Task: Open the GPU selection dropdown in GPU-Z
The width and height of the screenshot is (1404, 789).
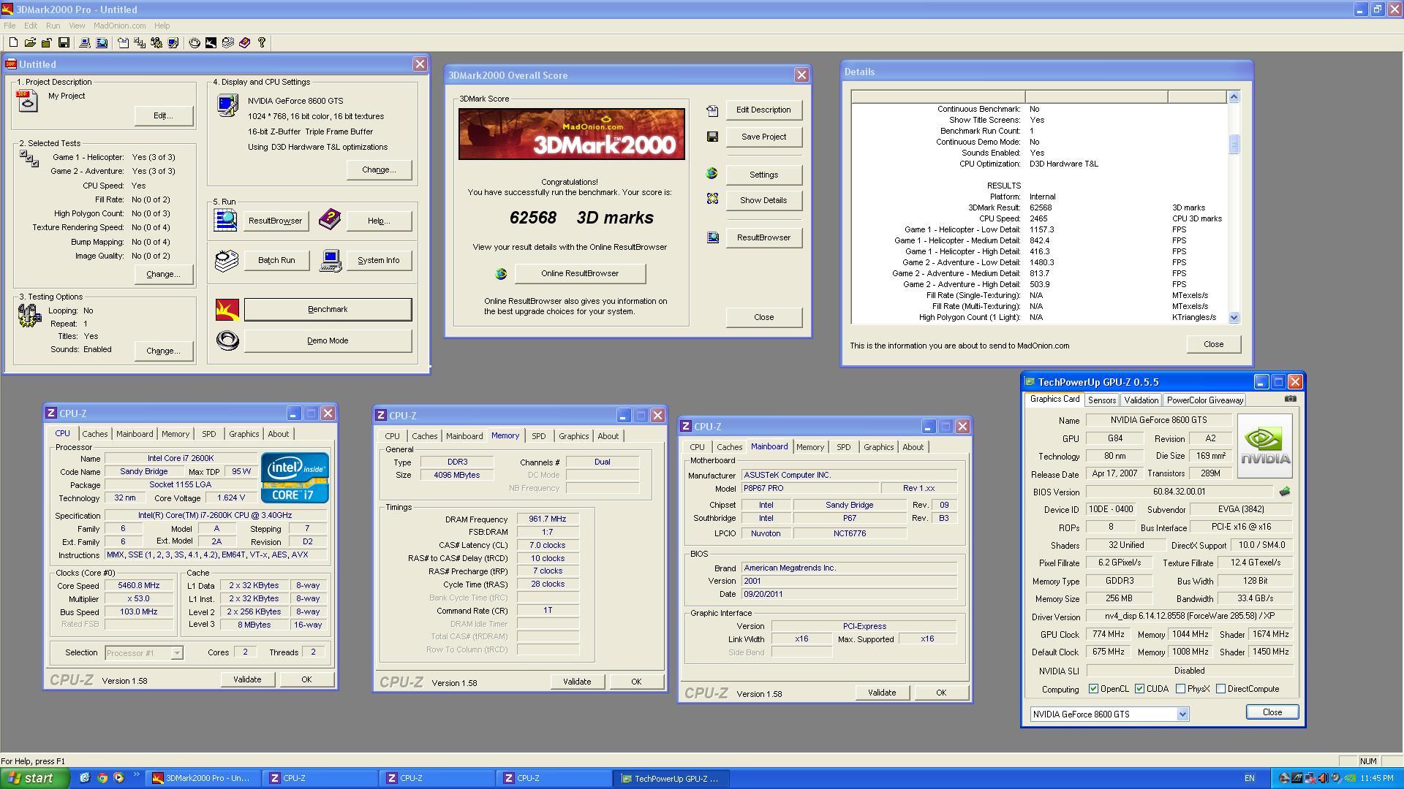Action: (x=1182, y=714)
